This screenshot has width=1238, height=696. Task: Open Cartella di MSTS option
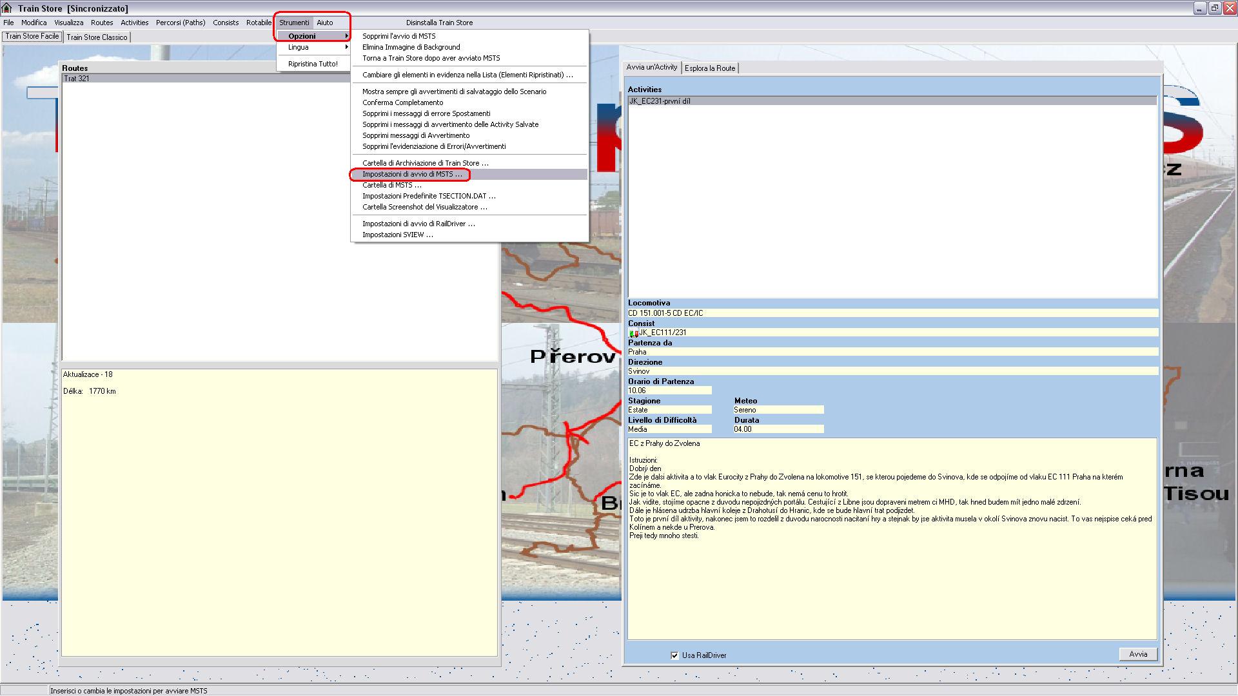469,185
